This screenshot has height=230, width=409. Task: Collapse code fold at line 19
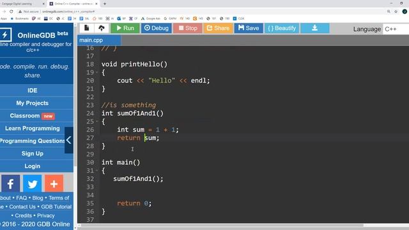click(96, 72)
